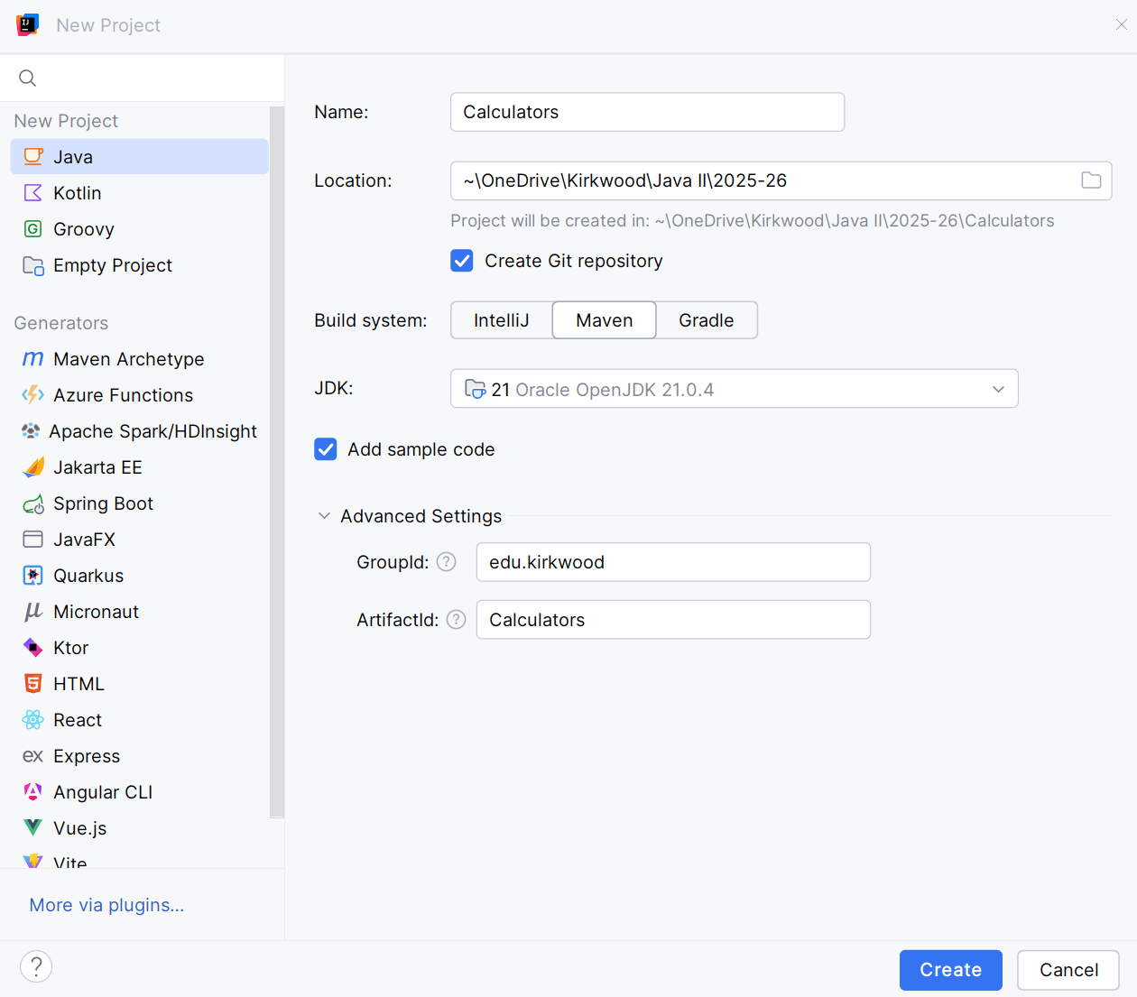Select Empty Project entry

[140, 265]
